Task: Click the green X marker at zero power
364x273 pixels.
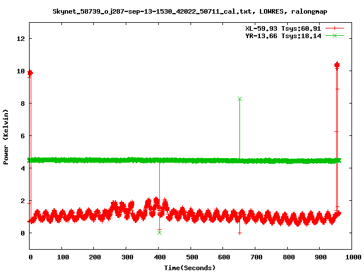Action: point(159,233)
